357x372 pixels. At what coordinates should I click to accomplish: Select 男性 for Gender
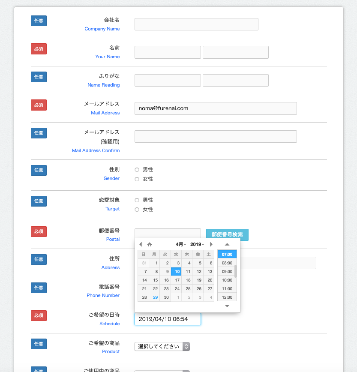click(x=137, y=170)
